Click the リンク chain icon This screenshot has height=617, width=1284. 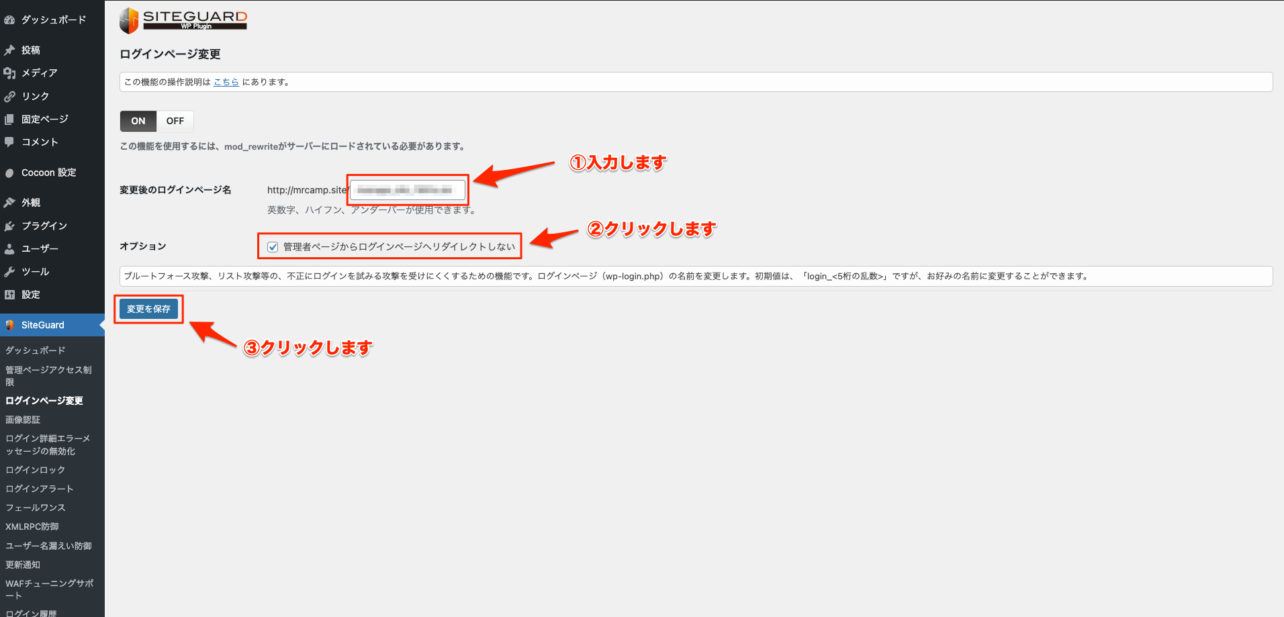point(9,96)
